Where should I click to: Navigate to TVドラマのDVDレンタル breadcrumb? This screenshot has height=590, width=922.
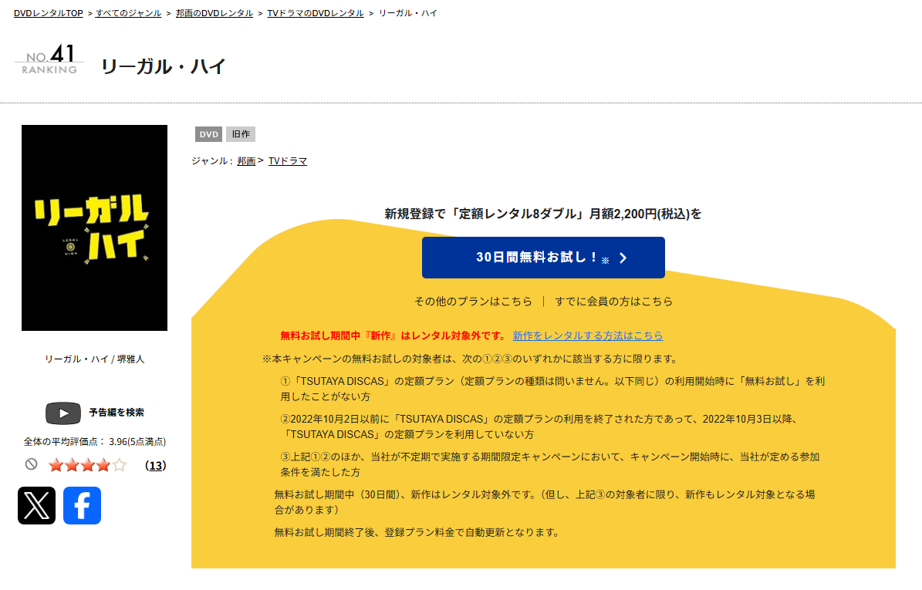[x=315, y=13]
